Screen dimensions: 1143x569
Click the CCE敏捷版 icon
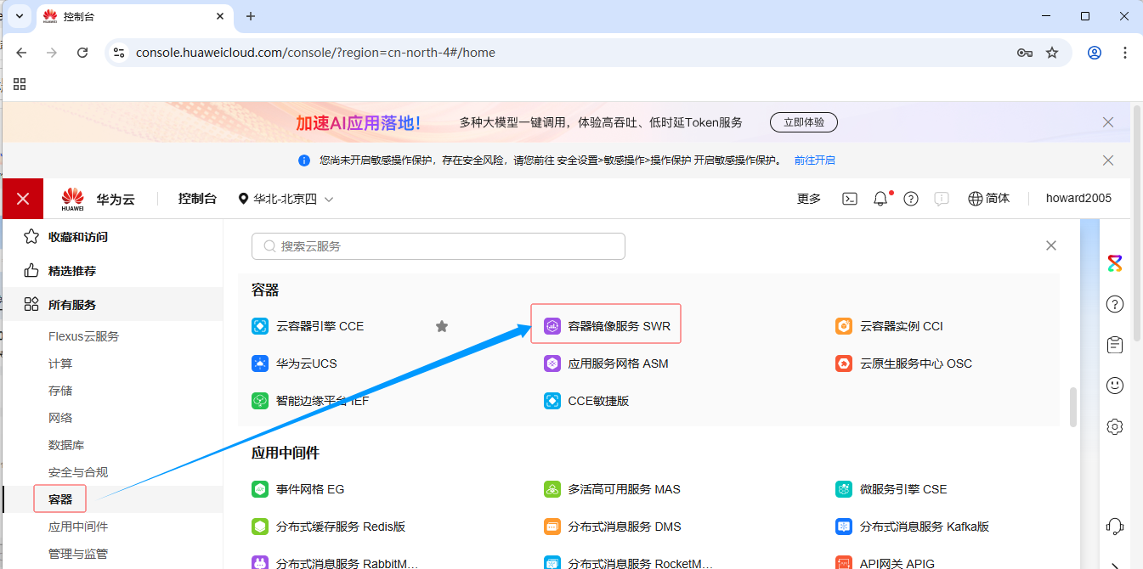(552, 401)
